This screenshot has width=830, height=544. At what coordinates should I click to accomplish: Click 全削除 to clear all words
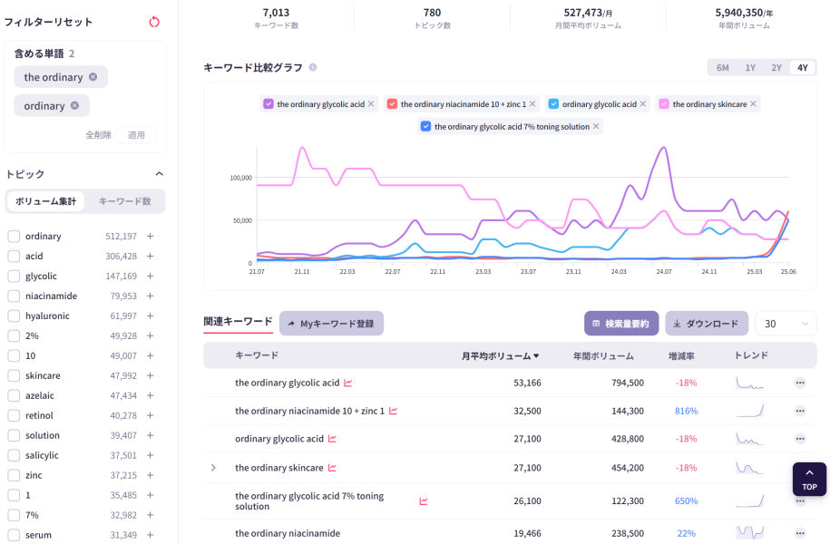pyautogui.click(x=99, y=135)
